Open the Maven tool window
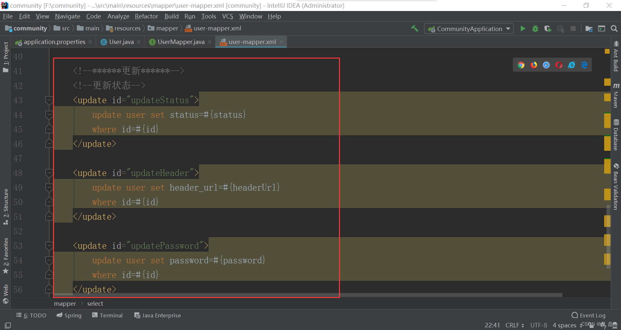 [616, 96]
